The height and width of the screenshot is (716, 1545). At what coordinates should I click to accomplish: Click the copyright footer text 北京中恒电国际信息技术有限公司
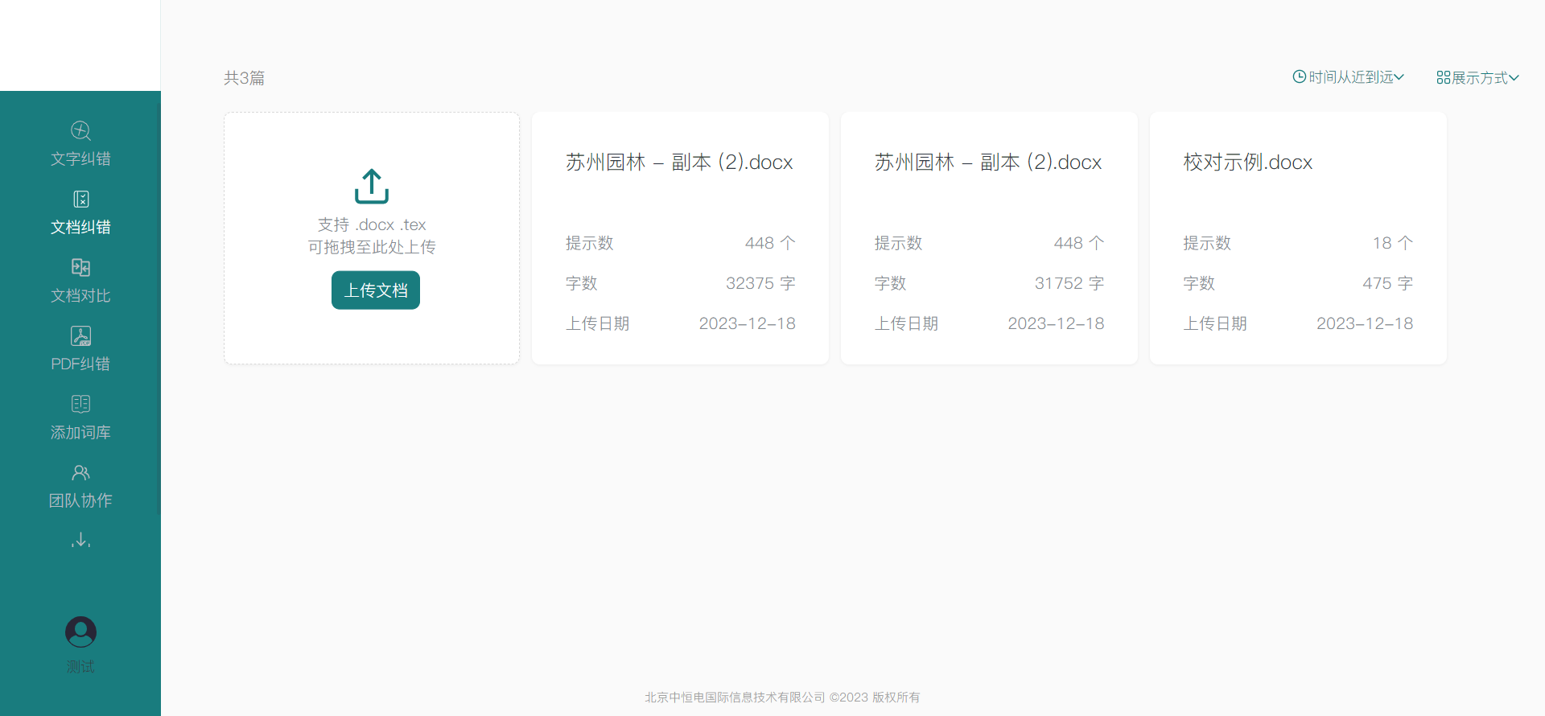point(735,697)
